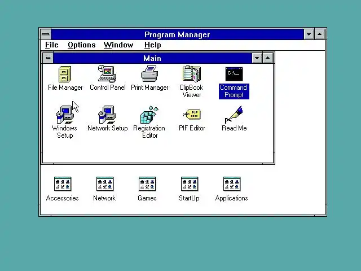Screen dimensions: 361x271
Task: Click the 'StartUp' label text
Action: pos(190,198)
